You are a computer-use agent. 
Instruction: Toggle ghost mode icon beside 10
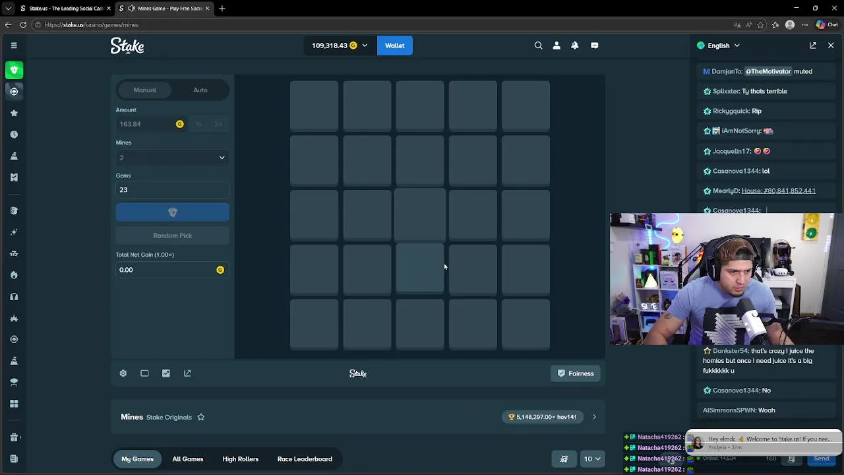coord(564,459)
